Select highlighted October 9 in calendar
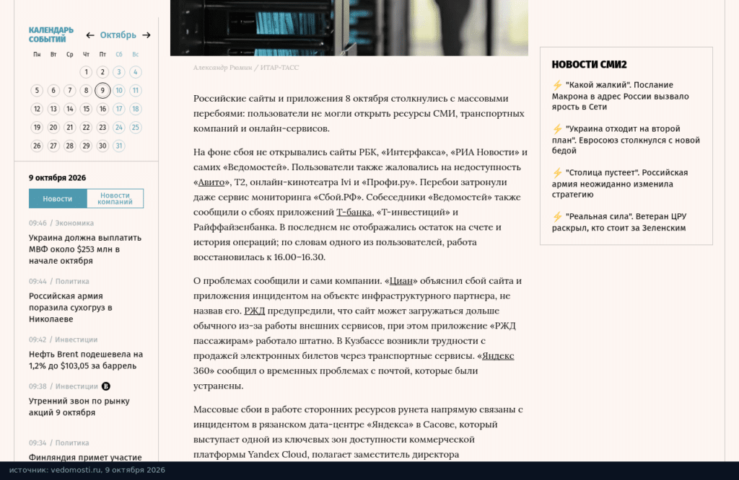The width and height of the screenshot is (739, 480). (x=102, y=90)
